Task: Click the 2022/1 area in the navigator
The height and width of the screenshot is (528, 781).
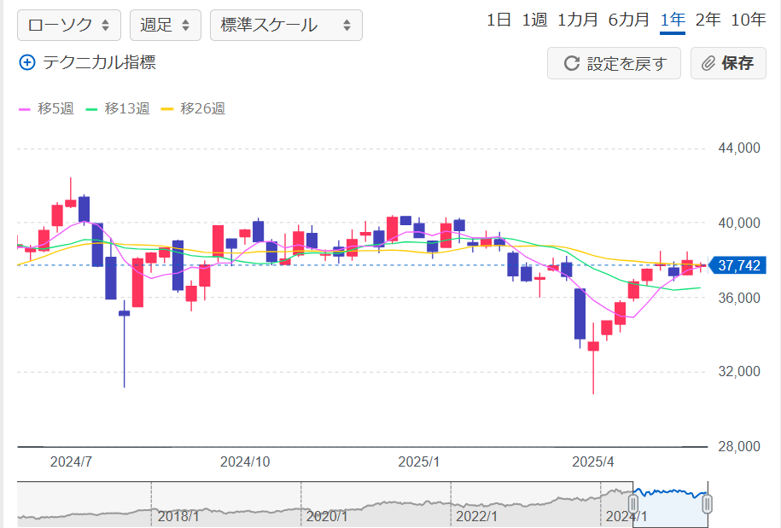Action: click(x=476, y=517)
